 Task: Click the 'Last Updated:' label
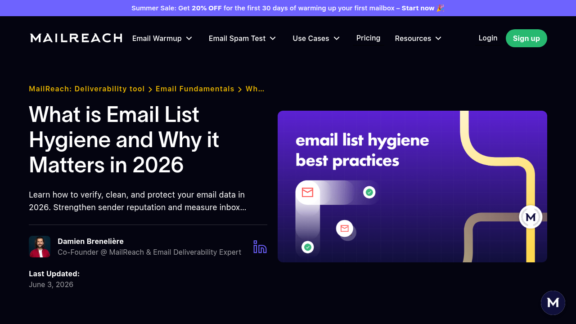click(x=54, y=274)
